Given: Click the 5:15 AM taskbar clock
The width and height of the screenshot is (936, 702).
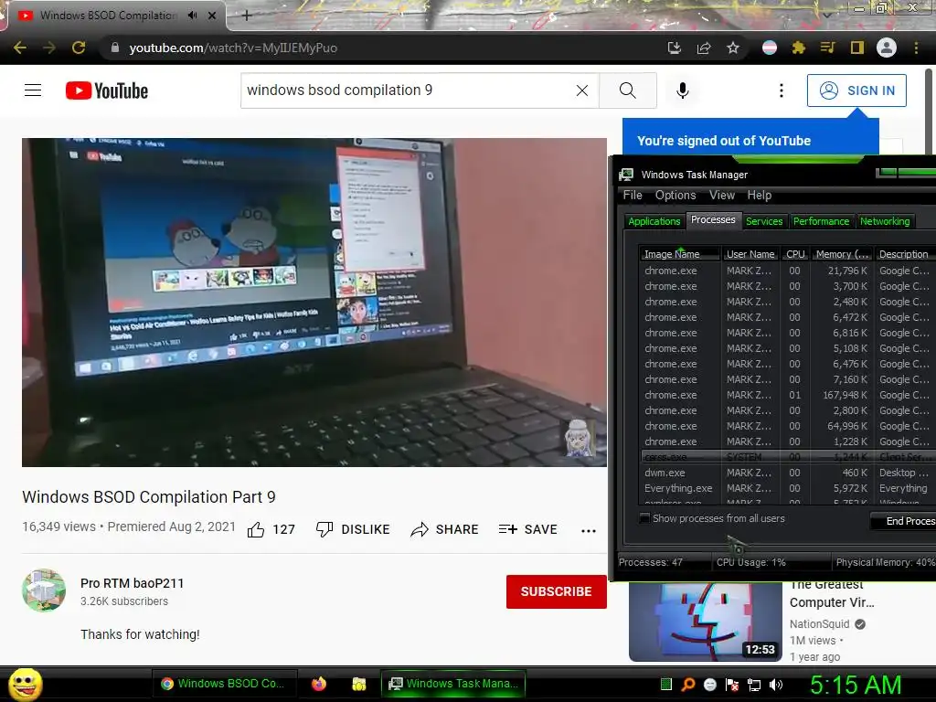Looking at the screenshot, I should coord(855,685).
